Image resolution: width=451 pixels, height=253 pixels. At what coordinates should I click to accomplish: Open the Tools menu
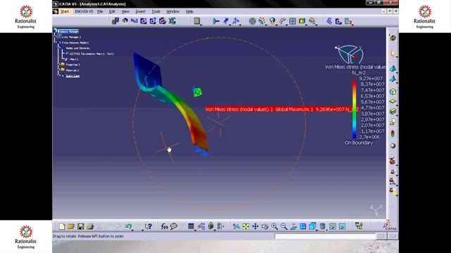click(x=156, y=11)
